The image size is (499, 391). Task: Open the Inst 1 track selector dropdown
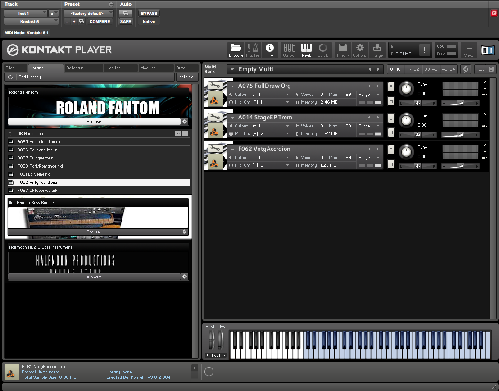pos(26,14)
